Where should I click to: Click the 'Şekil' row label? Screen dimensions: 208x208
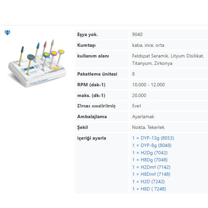click(x=83, y=127)
